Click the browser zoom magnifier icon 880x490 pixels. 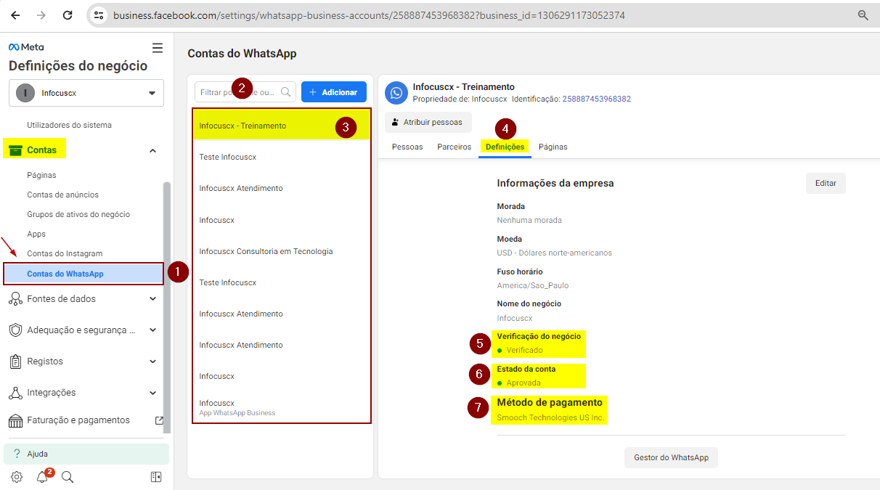point(863,15)
